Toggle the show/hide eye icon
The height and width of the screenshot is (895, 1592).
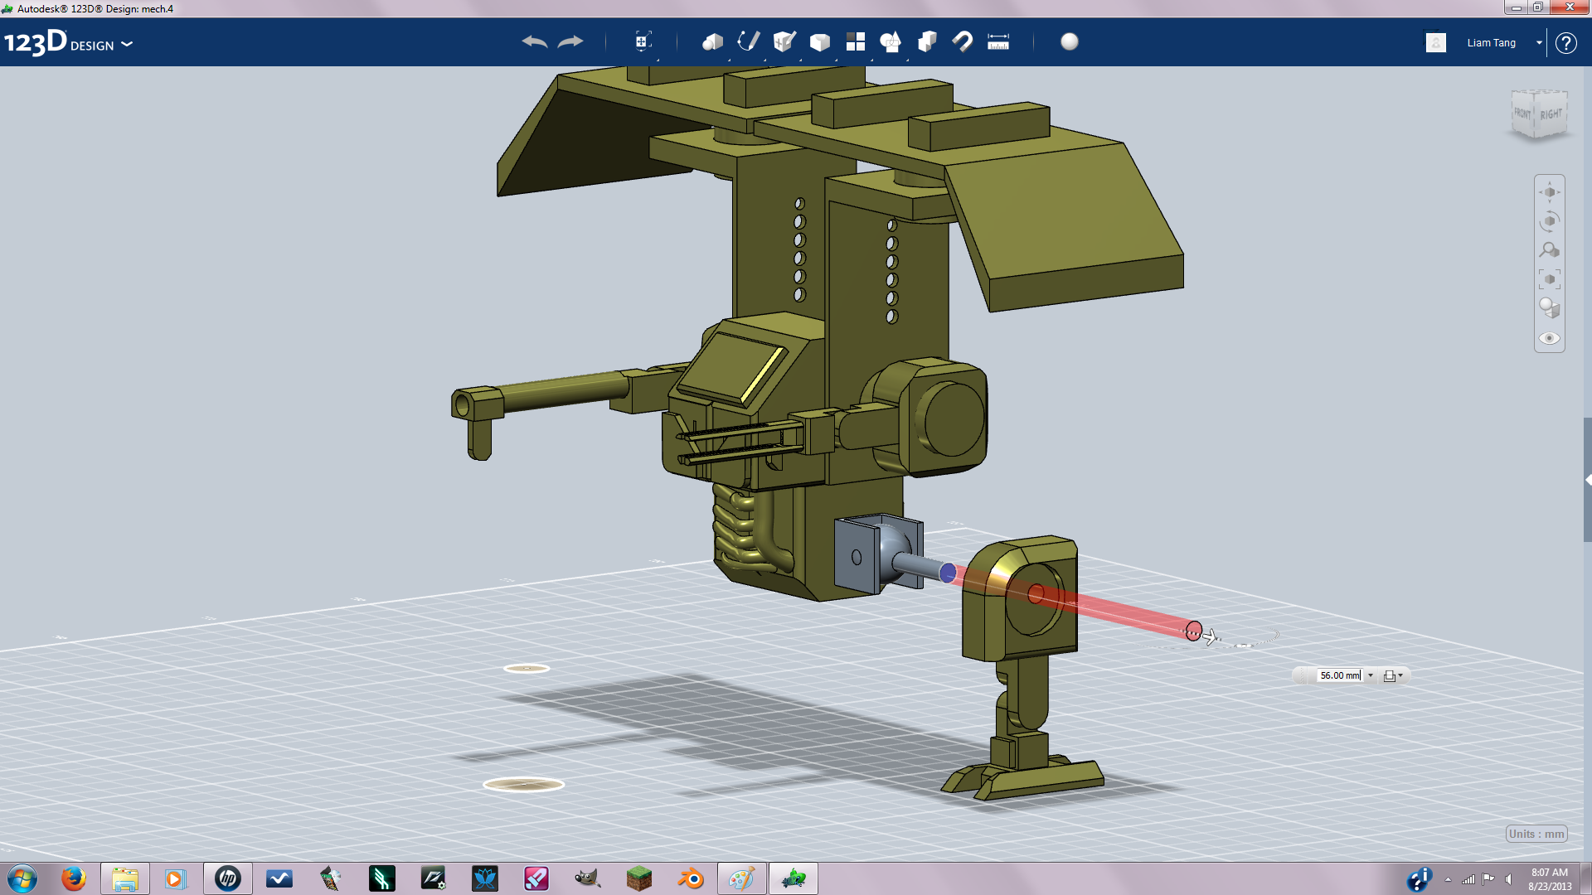coord(1549,338)
